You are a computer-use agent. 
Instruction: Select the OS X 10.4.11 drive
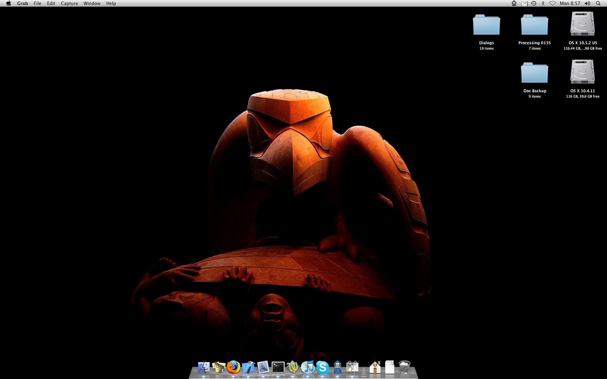tap(582, 72)
